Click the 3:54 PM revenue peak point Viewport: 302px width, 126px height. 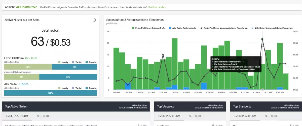click(x=163, y=54)
